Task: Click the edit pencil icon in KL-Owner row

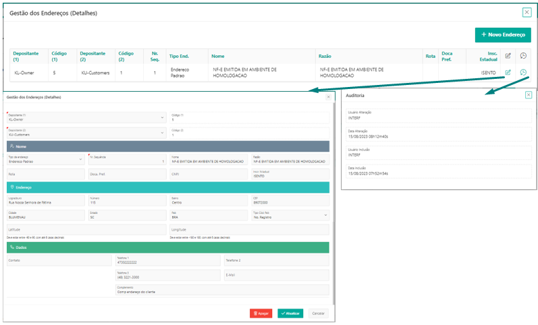Action: click(x=508, y=72)
